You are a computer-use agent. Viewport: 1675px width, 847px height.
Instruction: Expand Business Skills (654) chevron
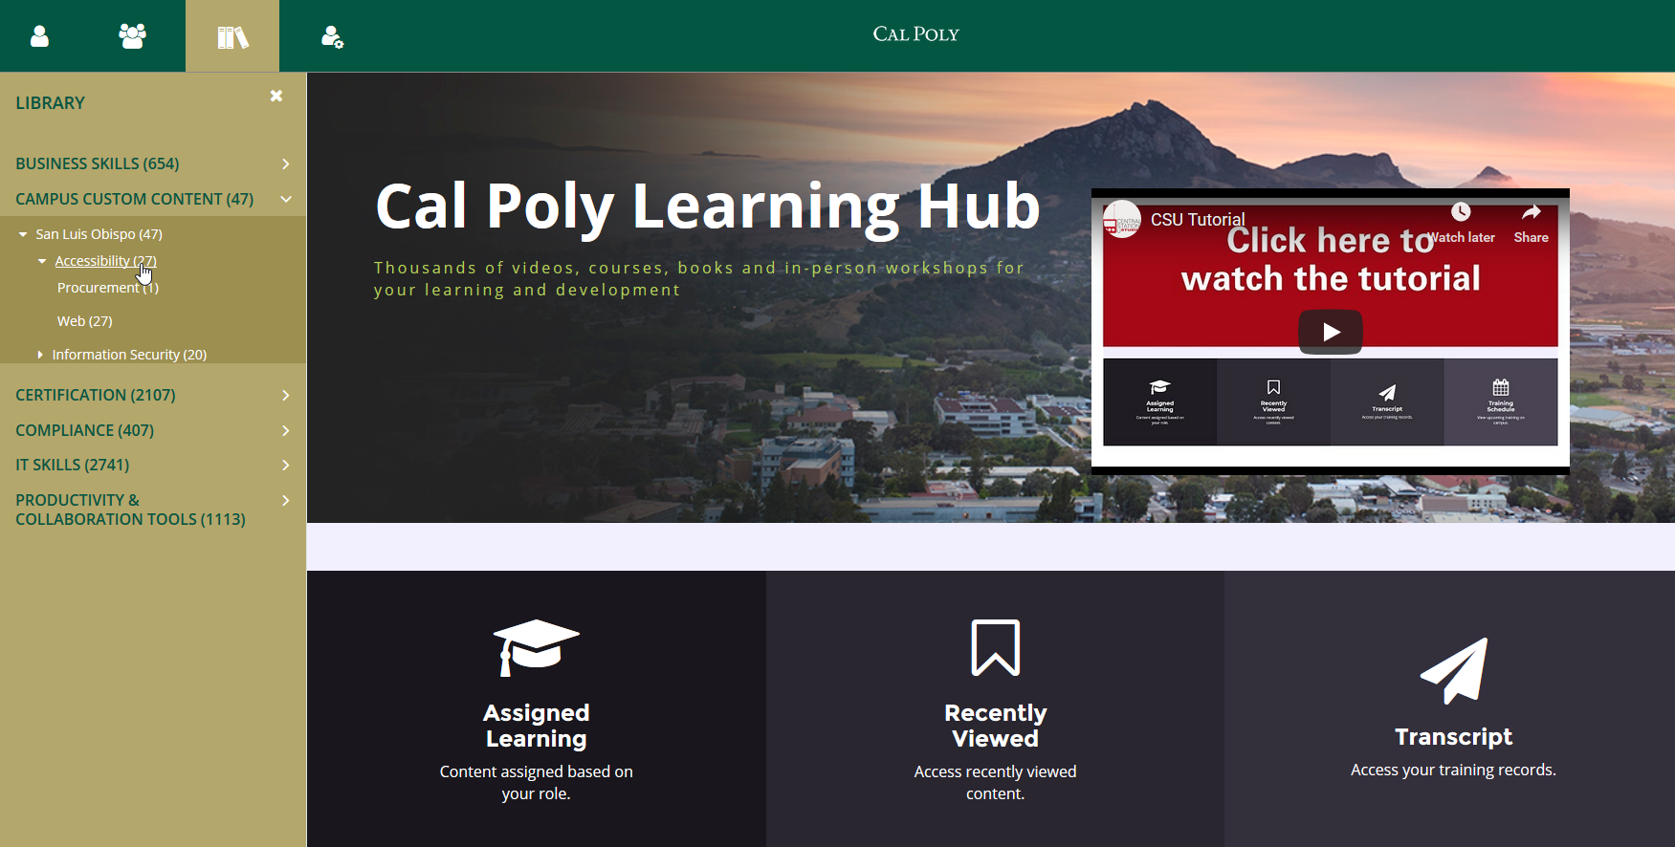[x=285, y=164]
